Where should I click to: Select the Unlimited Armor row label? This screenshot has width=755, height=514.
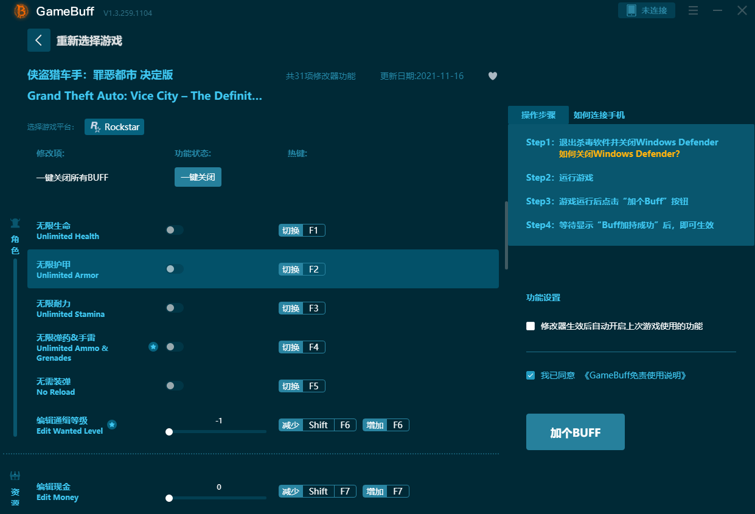point(68,269)
